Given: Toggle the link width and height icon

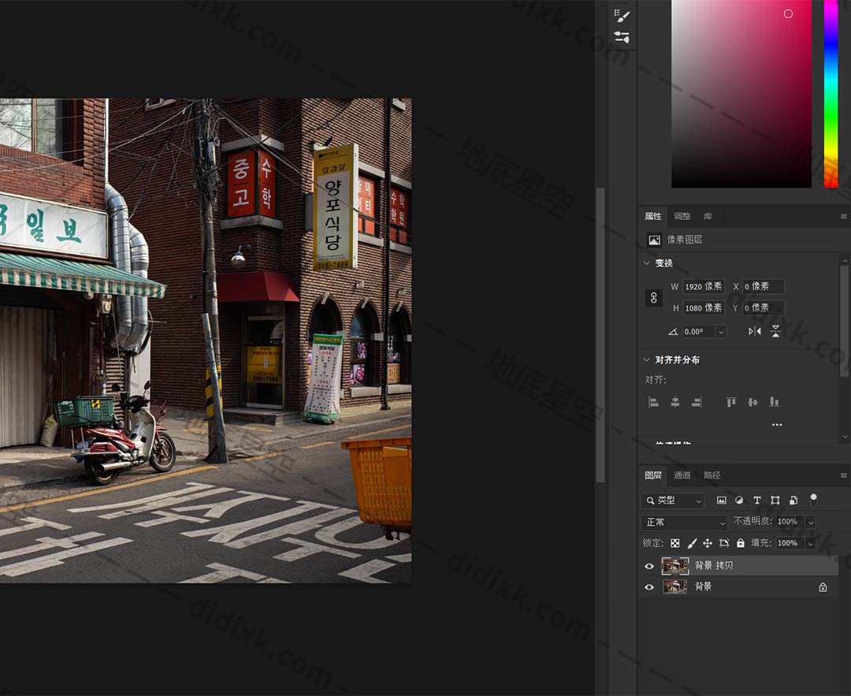Looking at the screenshot, I should [654, 297].
